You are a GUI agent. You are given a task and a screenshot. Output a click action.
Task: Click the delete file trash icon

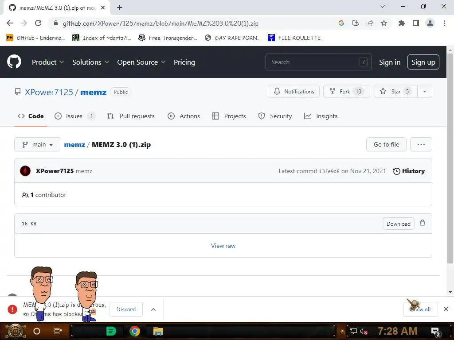[423, 223]
